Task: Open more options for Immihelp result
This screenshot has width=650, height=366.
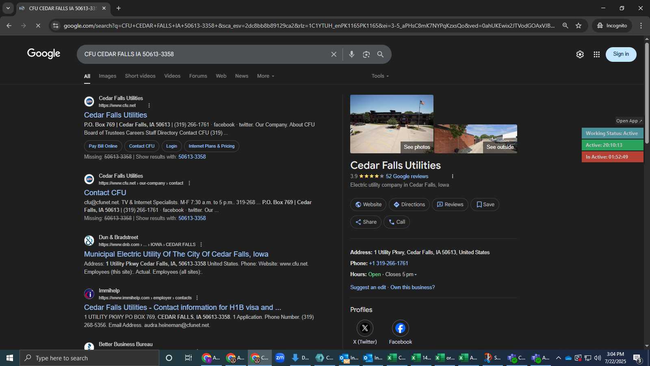Action: point(197,298)
